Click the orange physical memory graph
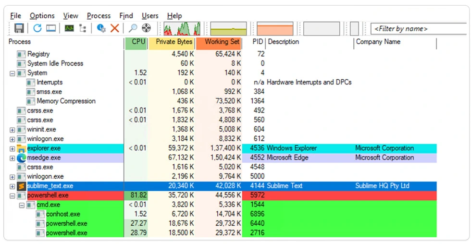 (275, 29)
